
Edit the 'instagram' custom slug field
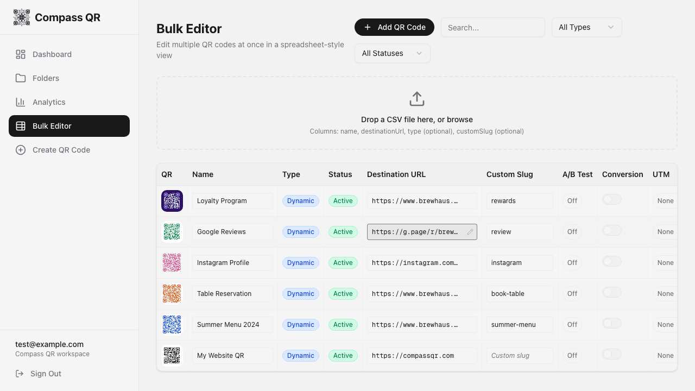tap(520, 263)
